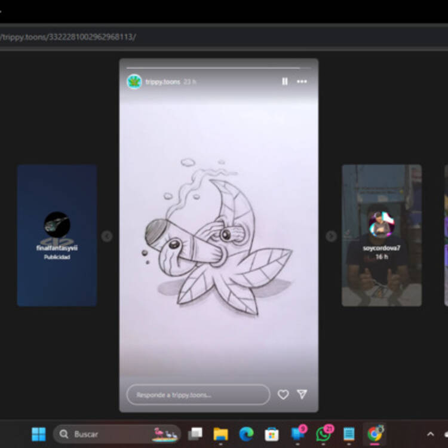Open File Explorer from the taskbar

[220, 434]
